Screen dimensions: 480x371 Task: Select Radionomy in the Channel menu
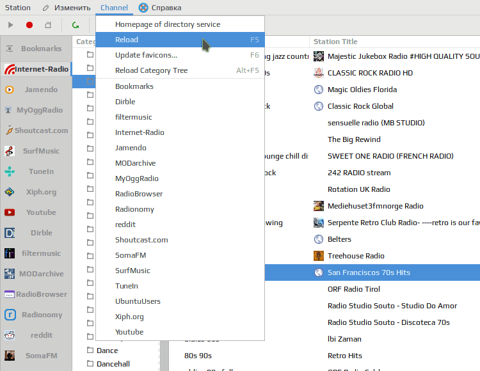coord(180,209)
